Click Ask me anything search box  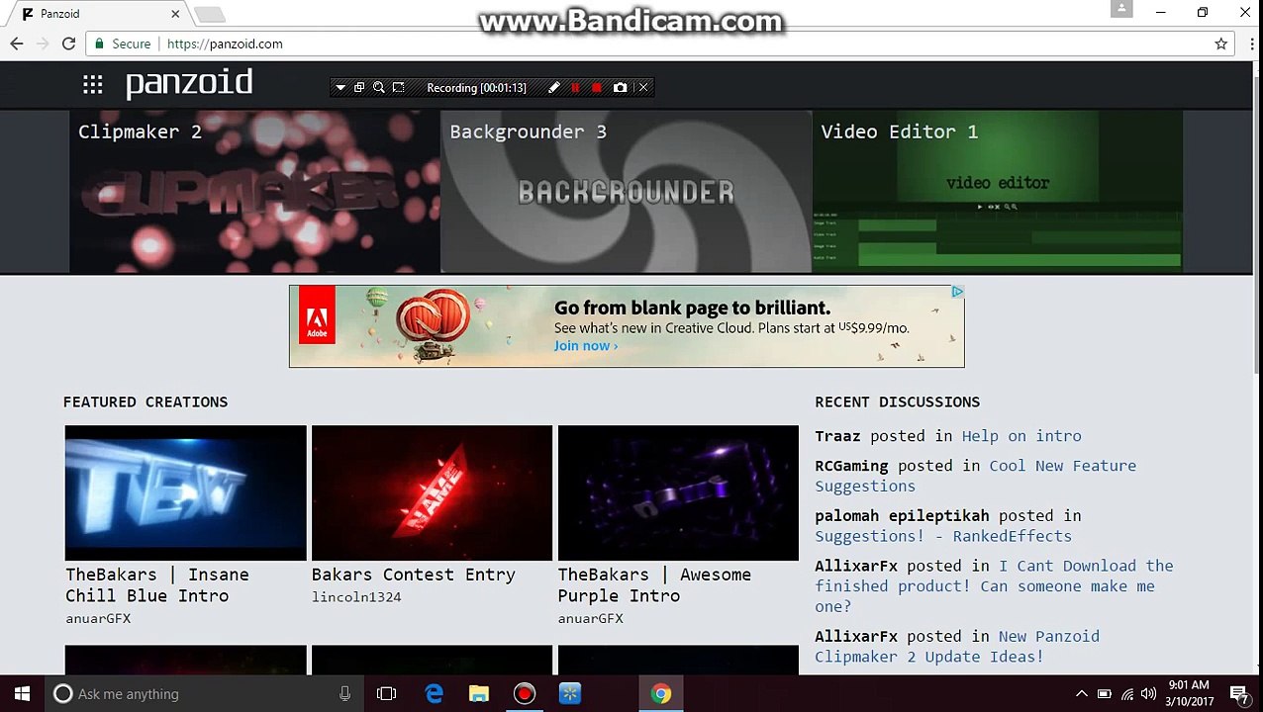[x=206, y=694]
